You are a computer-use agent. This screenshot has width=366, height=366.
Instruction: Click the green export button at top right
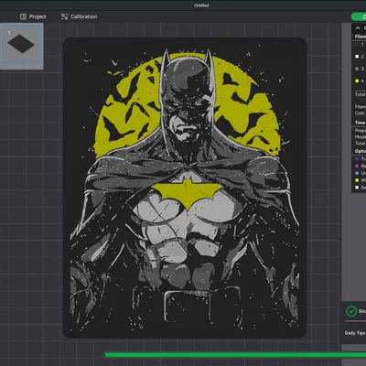(x=359, y=16)
